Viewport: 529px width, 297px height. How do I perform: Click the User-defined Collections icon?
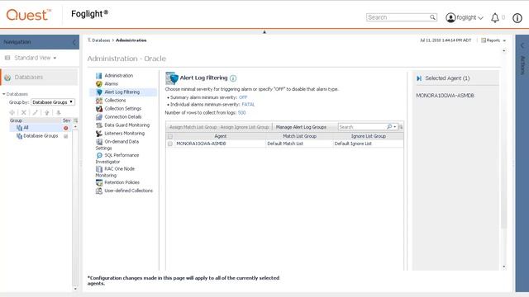(x=99, y=191)
